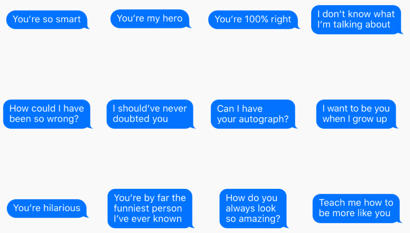This screenshot has height=233, width=410.
Task: Tap "How do you always look so amazing?" bubble
Action: coord(254,209)
